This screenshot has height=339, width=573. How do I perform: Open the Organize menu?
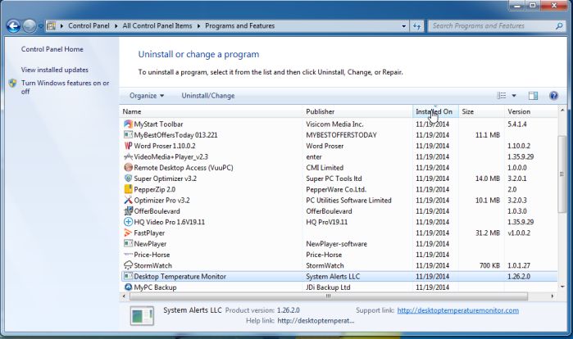pos(147,96)
